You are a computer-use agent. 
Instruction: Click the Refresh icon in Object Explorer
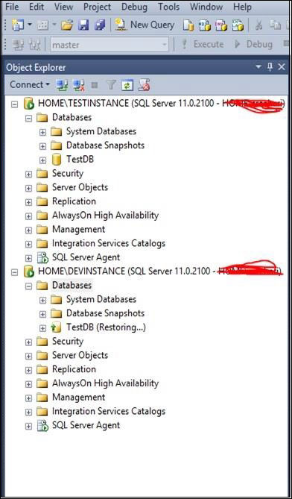point(127,85)
